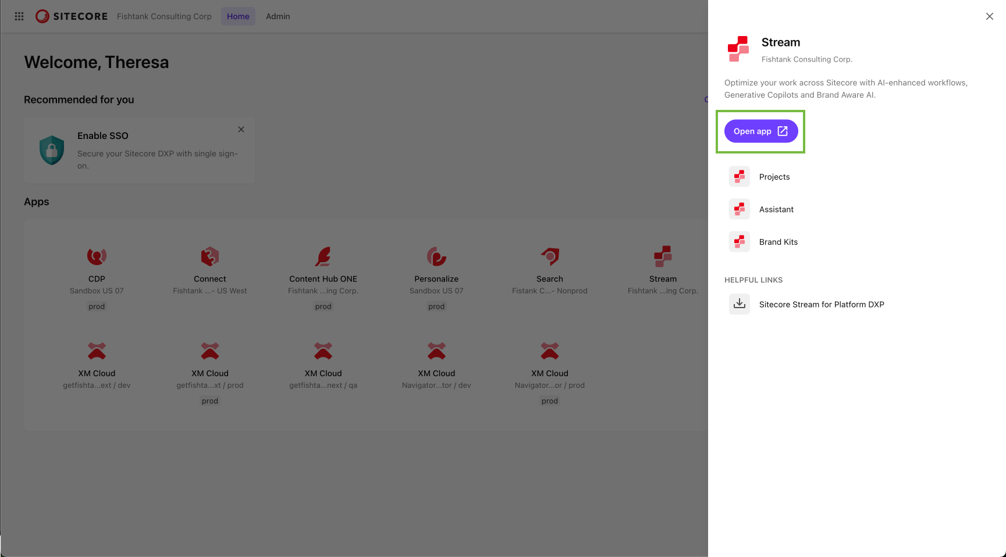
Task: Click the Stream title in side panel
Action: pos(781,42)
